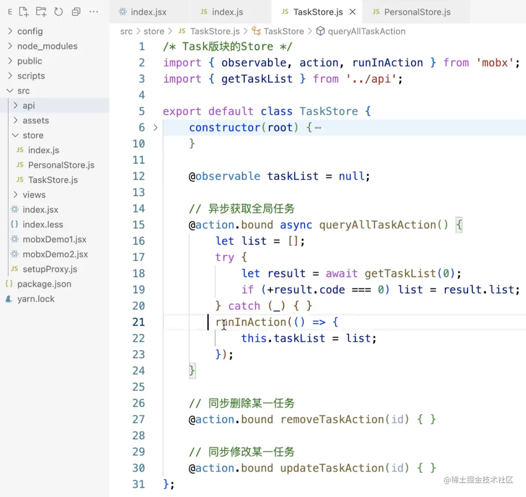Click the folded ellipsis after constructor(root)
Image resolution: width=526 pixels, height=497 pixels.
tap(318, 128)
